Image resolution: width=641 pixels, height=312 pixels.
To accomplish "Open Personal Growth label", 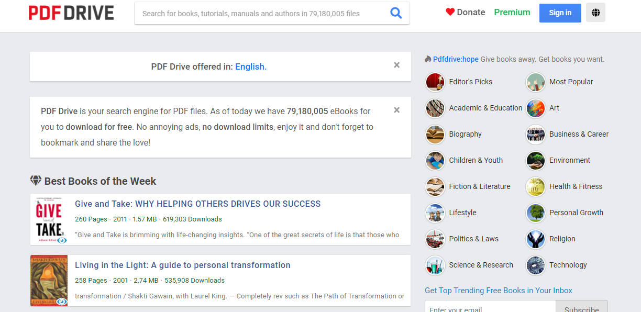I will click(576, 213).
